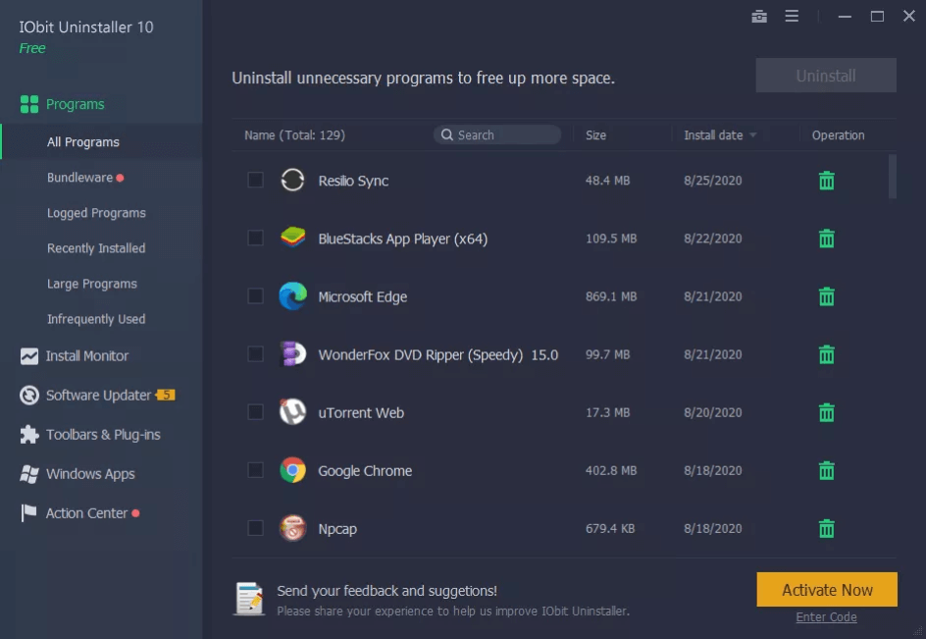Viewport: 926px width, 639px height.
Task: Open the hamburger menu icon
Action: [x=792, y=16]
